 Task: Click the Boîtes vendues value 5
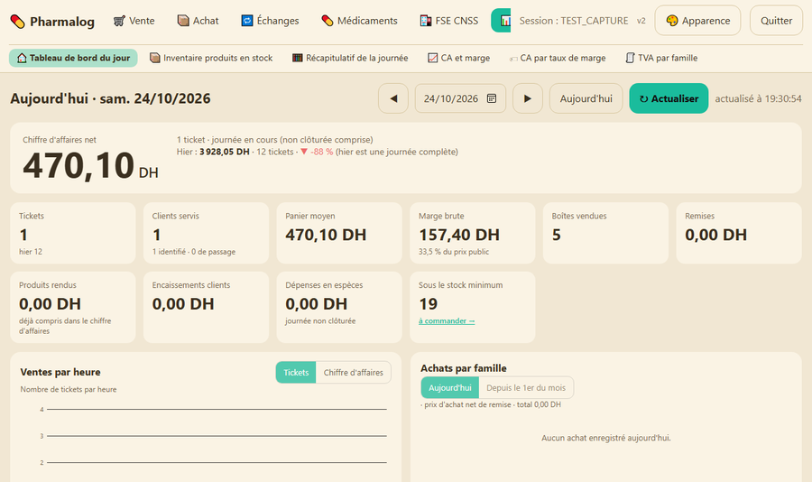pyautogui.click(x=556, y=235)
